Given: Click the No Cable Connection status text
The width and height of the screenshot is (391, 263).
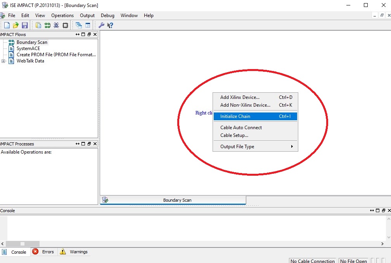Looking at the screenshot, I should coord(313,261).
